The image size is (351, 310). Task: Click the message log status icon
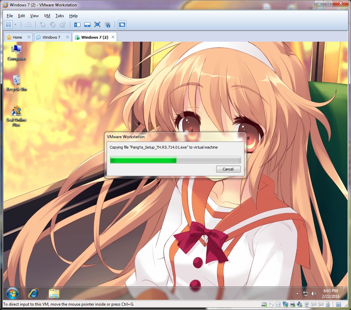pos(339,304)
